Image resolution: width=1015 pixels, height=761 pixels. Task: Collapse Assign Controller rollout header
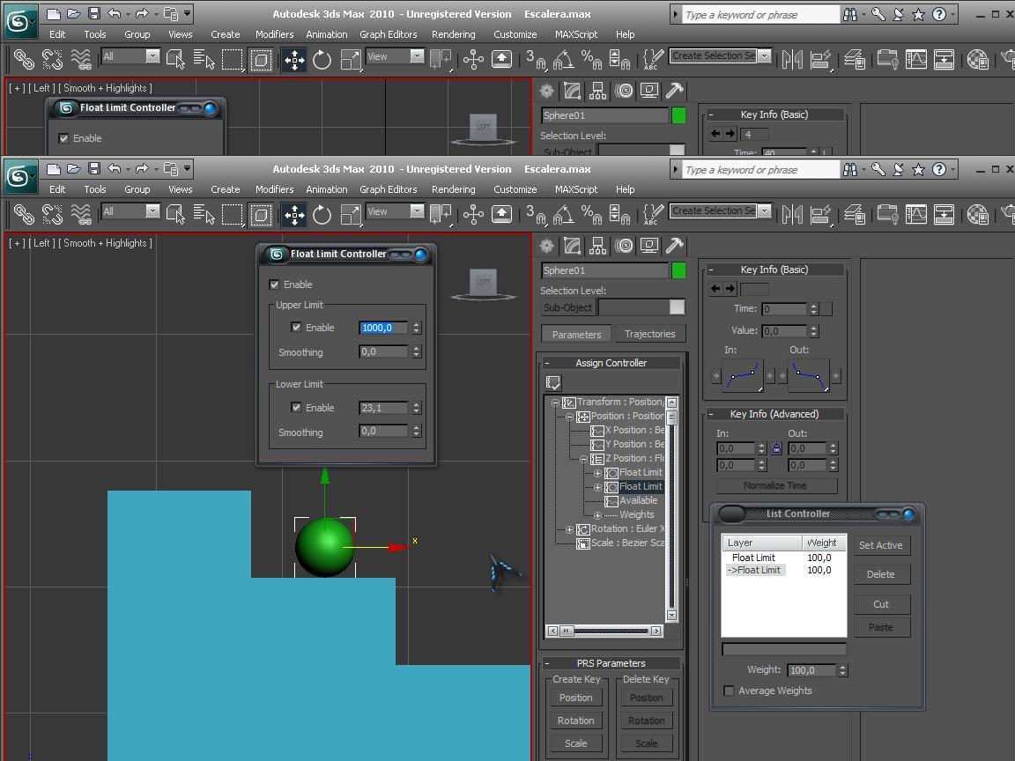pos(611,363)
